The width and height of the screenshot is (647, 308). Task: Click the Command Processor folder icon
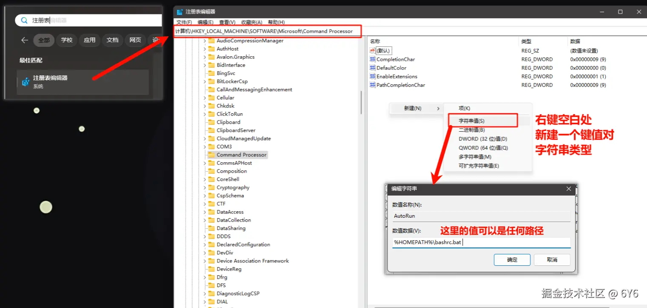(x=211, y=155)
